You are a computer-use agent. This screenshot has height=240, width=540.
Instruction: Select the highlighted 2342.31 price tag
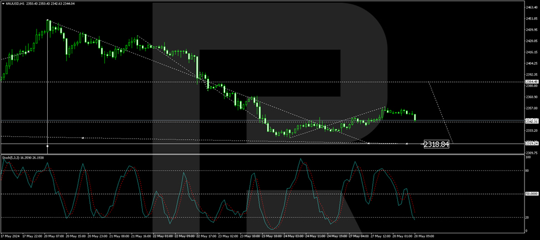[x=532, y=121]
